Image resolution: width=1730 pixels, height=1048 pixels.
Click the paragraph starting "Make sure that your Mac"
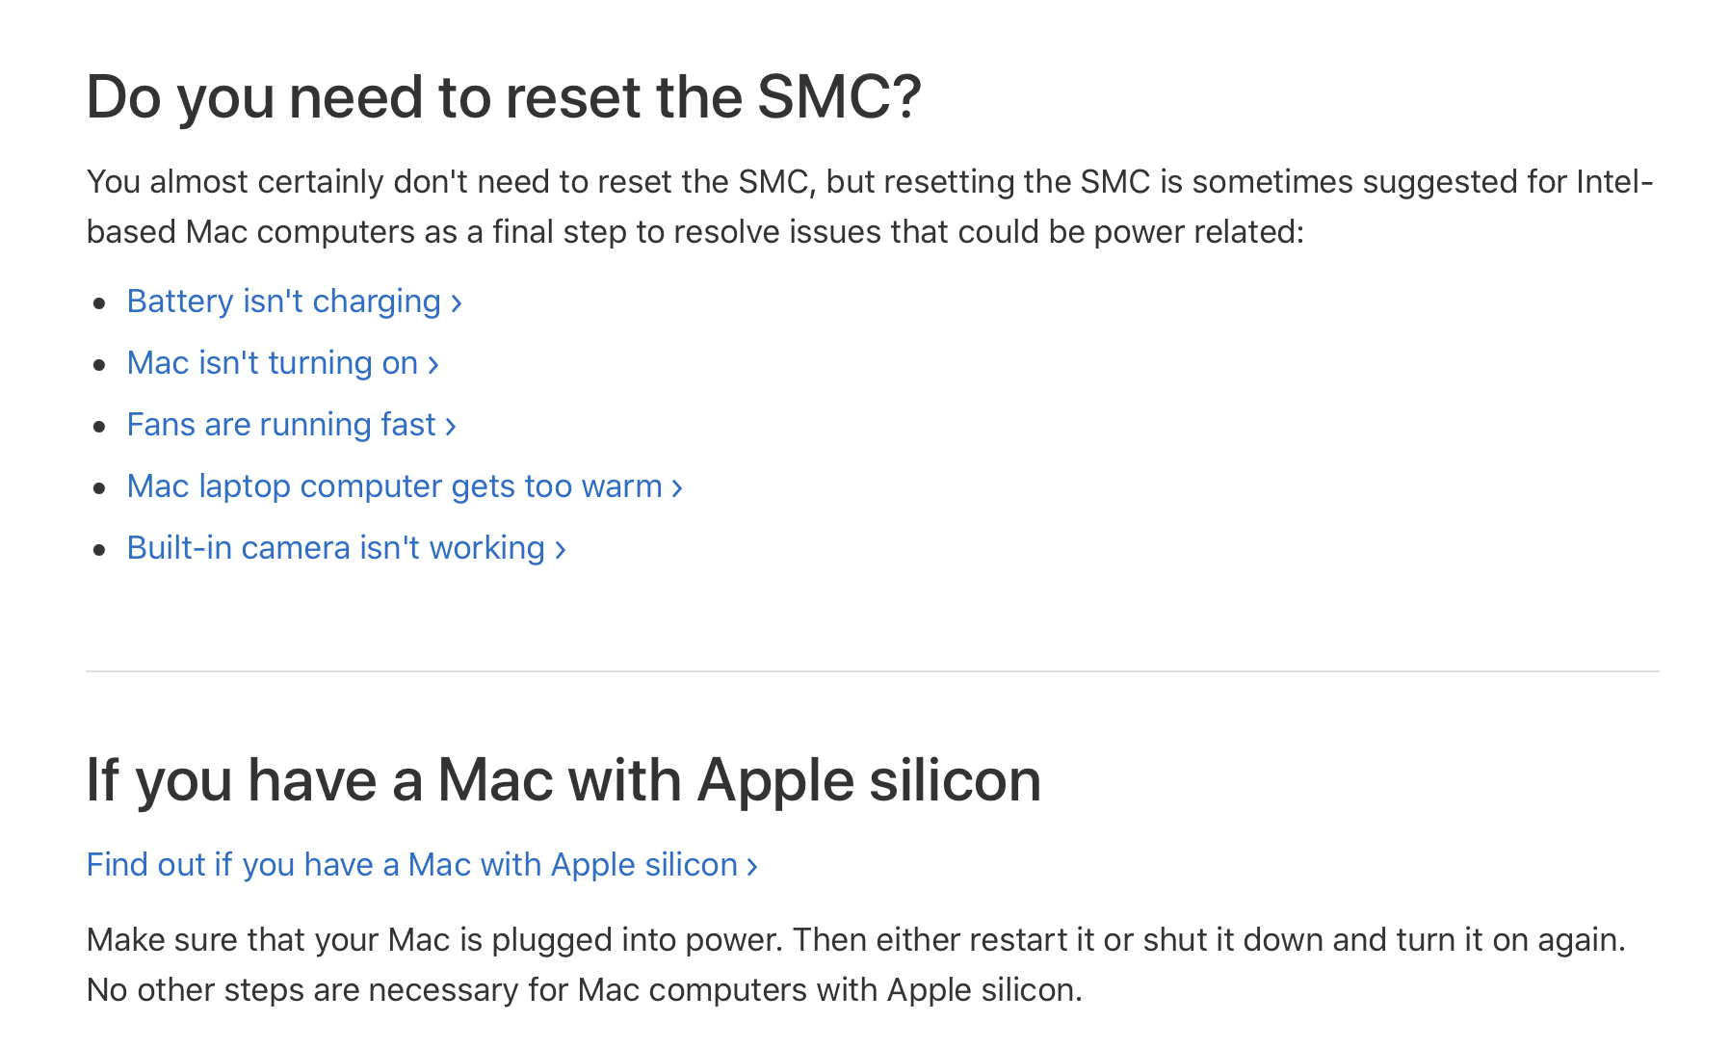click(x=855, y=964)
